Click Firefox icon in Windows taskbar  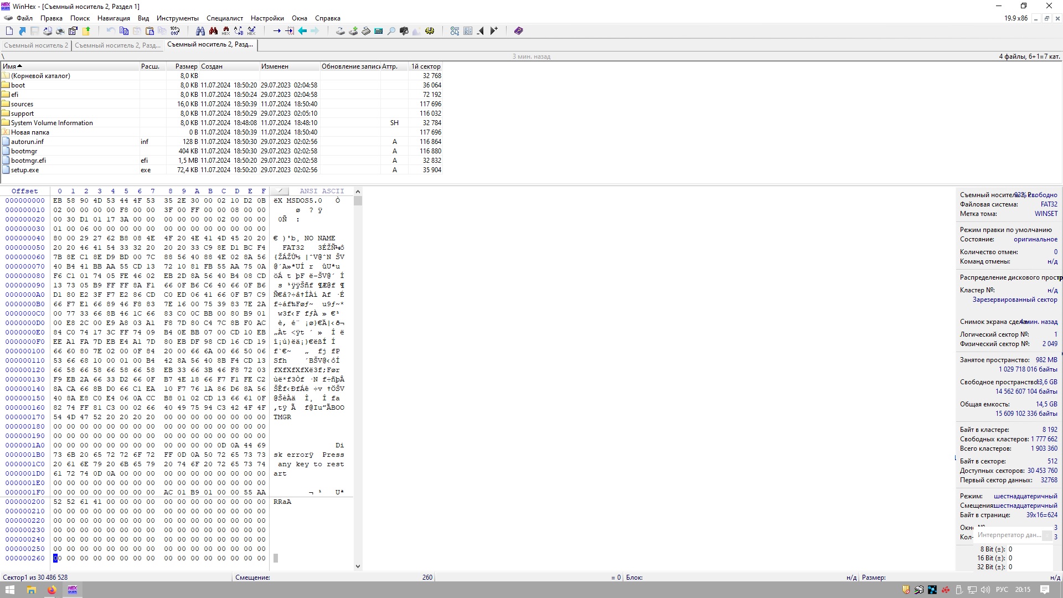click(x=51, y=590)
